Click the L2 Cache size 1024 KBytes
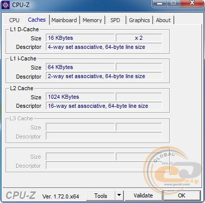The height and width of the screenshot is (203, 205). [x=80, y=97]
